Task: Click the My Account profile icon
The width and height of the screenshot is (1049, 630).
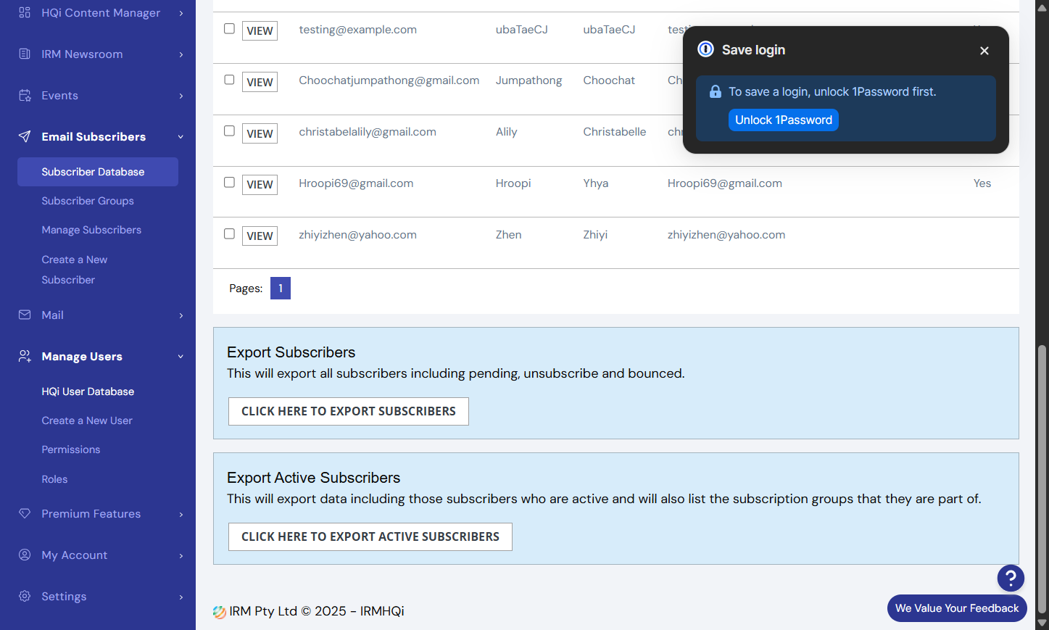Action: click(x=25, y=555)
